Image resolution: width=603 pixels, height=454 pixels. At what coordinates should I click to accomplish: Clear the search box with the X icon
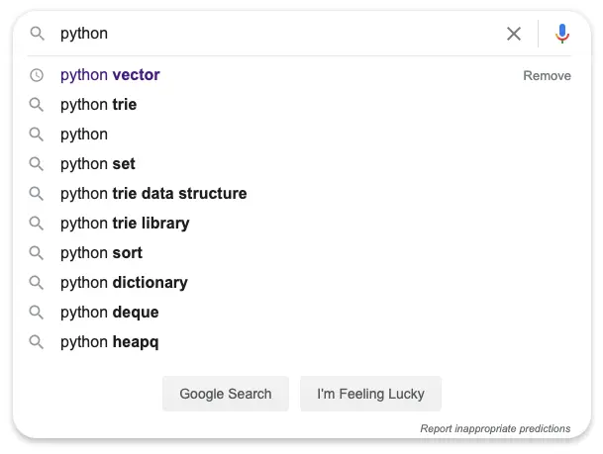(514, 34)
